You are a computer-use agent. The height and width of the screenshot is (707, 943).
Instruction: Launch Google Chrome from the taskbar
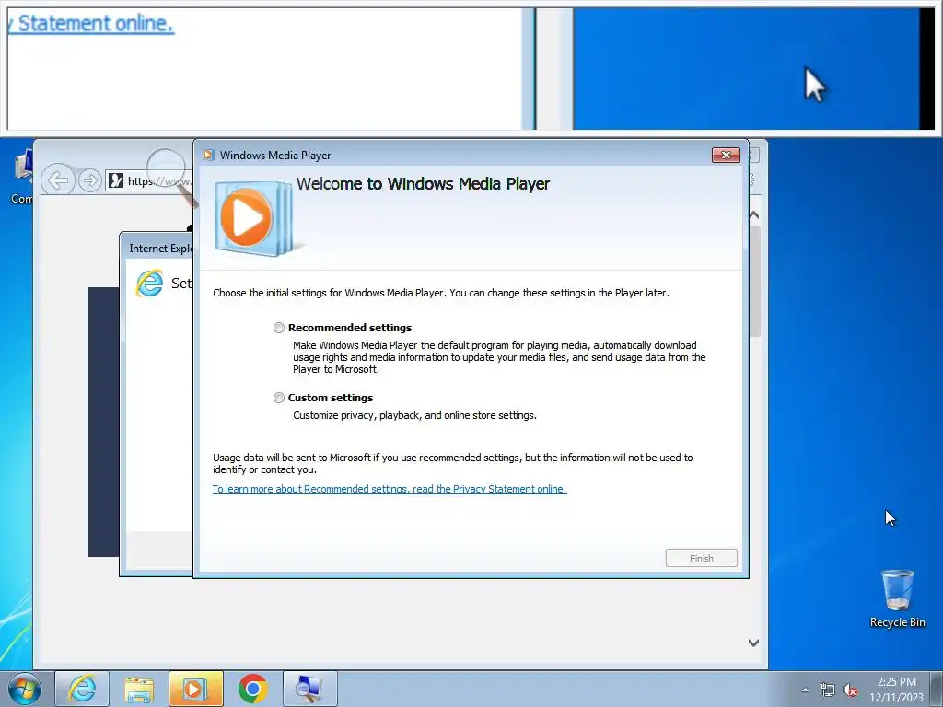click(x=252, y=689)
